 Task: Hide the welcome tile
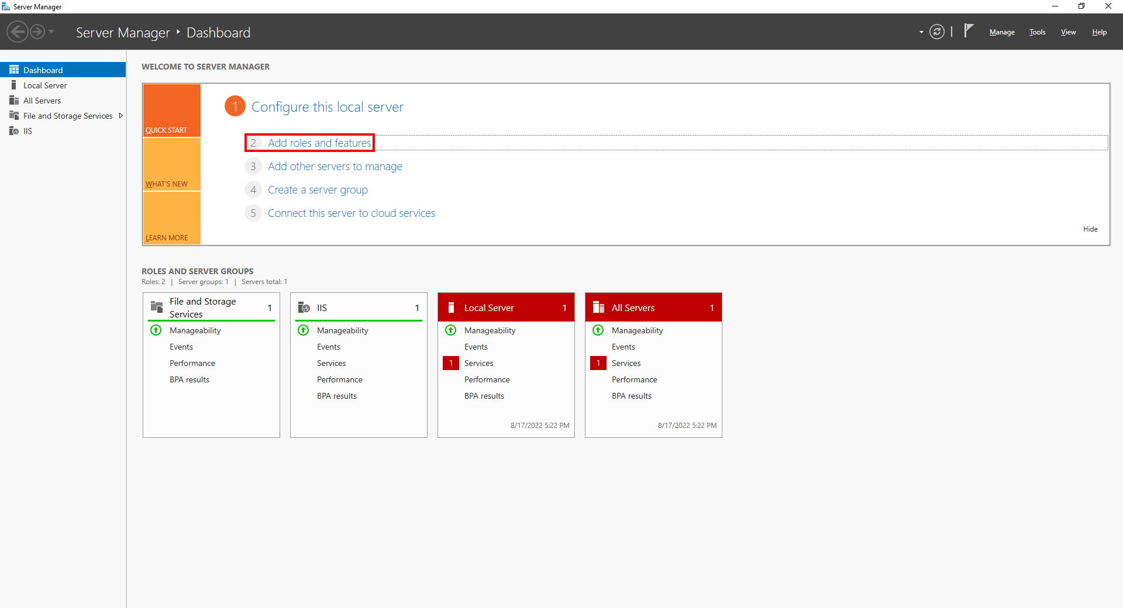click(x=1090, y=229)
